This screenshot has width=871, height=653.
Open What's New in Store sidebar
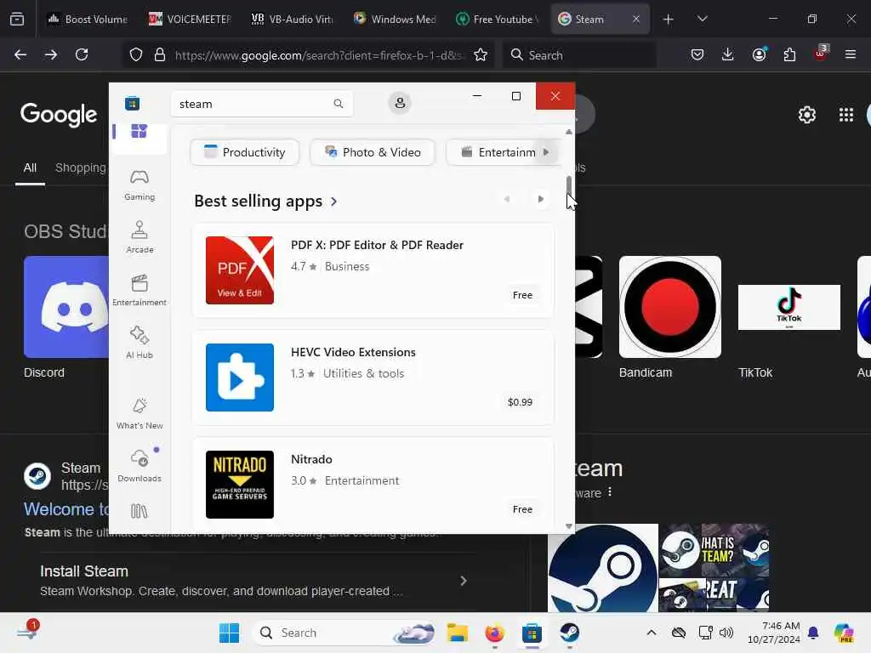pos(139,414)
